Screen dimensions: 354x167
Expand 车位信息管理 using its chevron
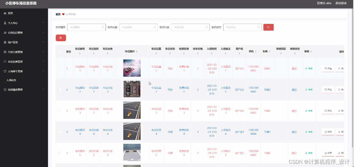44,61
